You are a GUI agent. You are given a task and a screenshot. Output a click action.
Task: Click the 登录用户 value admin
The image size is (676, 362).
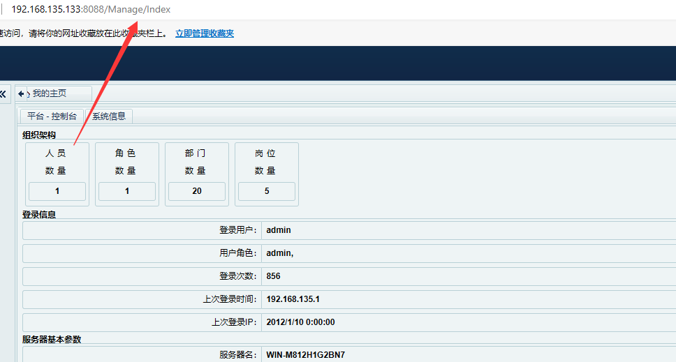279,229
